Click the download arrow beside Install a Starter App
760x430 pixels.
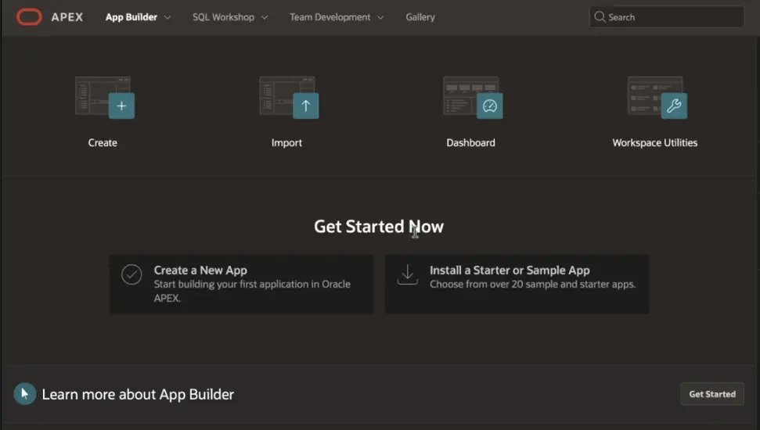click(x=407, y=274)
